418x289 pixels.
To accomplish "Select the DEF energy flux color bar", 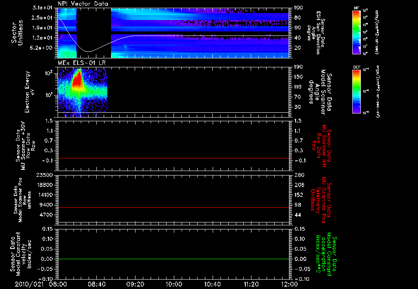I will (357, 91).
